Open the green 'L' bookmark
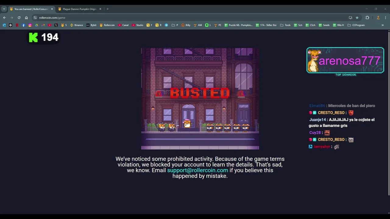The image size is (390, 219). [208, 25]
